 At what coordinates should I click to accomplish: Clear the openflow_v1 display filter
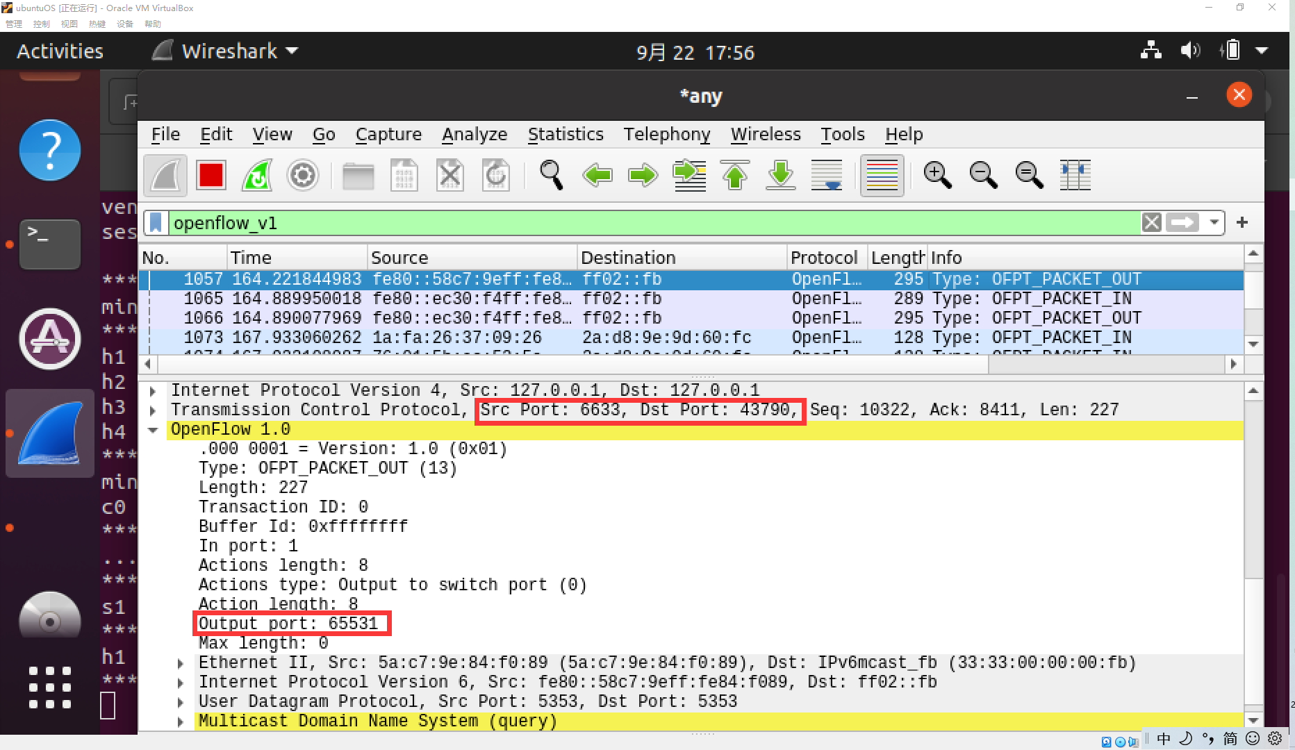click(1151, 223)
